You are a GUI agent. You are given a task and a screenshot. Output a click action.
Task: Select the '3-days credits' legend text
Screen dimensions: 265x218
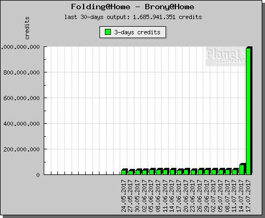[137, 32]
